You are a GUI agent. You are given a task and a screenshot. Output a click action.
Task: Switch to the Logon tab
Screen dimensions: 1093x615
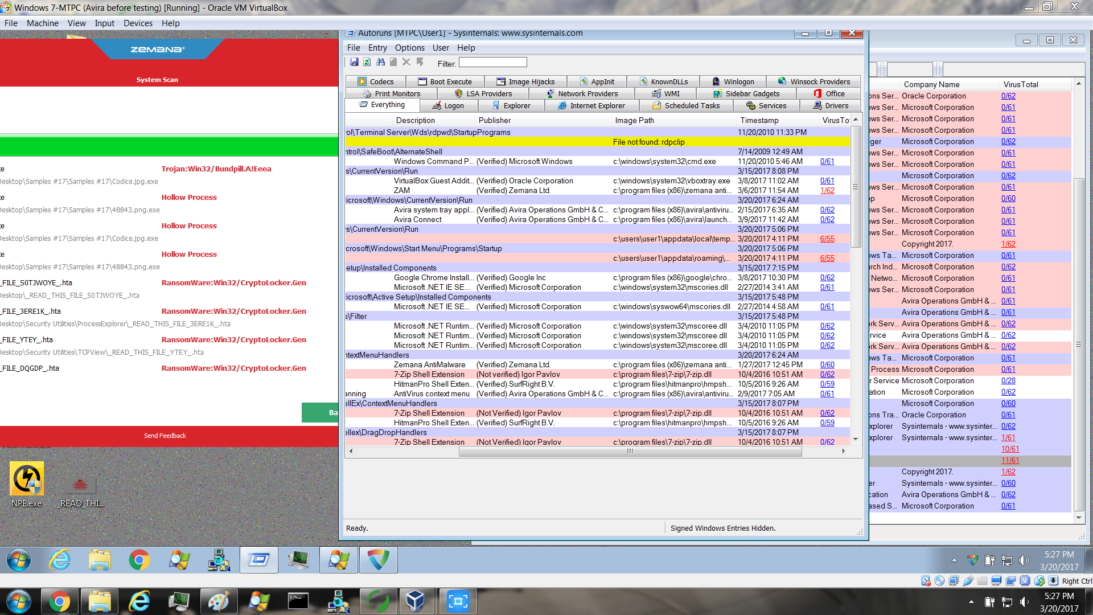pyautogui.click(x=448, y=106)
